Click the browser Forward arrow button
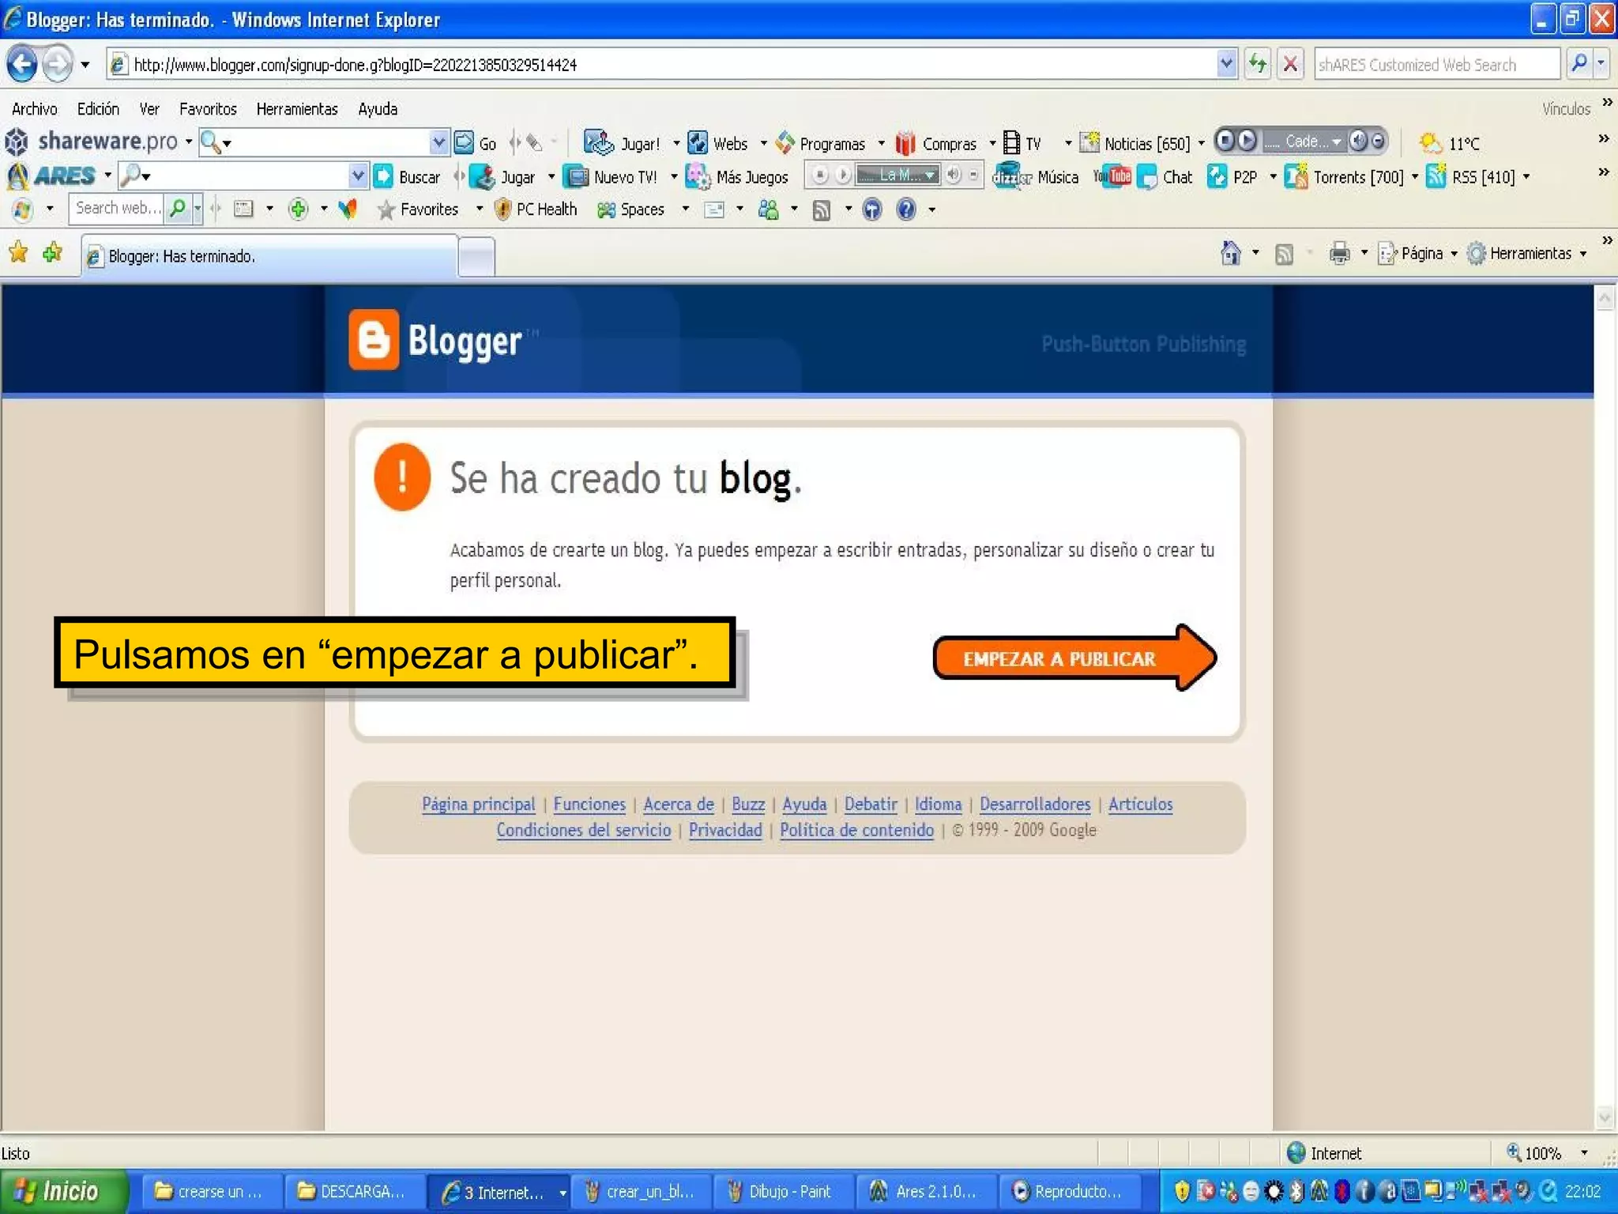Viewport: 1618px width, 1214px height. pyautogui.click(x=57, y=64)
